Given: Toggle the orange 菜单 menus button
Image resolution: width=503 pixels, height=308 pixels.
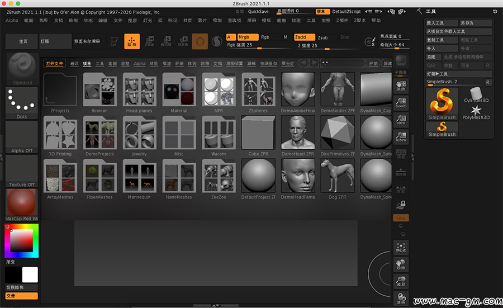Looking at the screenshot, I should pyautogui.click(x=322, y=12).
